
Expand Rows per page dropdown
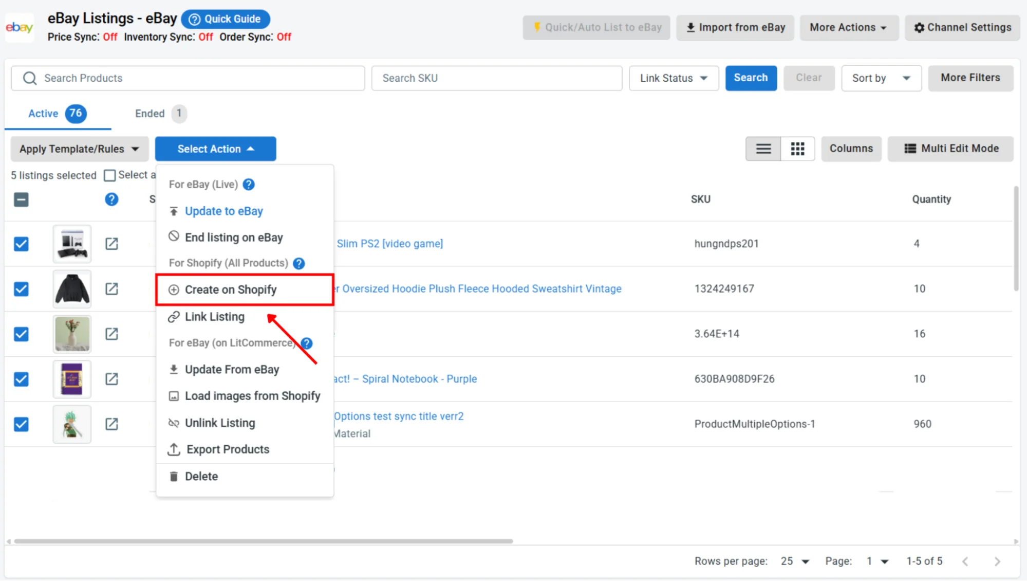click(795, 561)
